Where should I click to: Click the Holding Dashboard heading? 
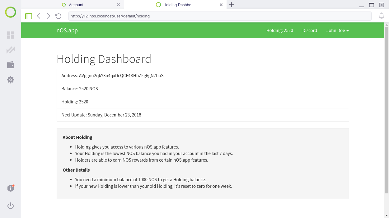pos(104,59)
